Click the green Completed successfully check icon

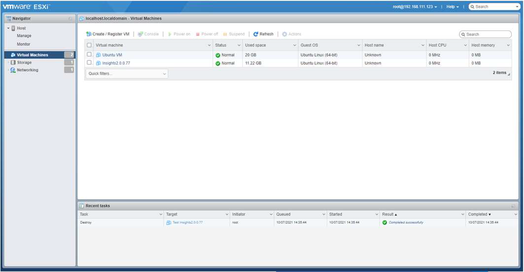tap(384, 222)
